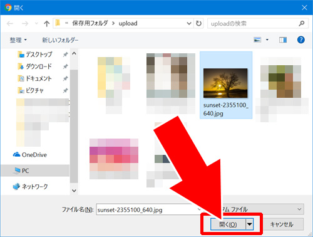Image resolution: width=313 pixels, height=237 pixels.
Task: Click the navigation pane scrollbar thumb
Action: click(x=74, y=126)
